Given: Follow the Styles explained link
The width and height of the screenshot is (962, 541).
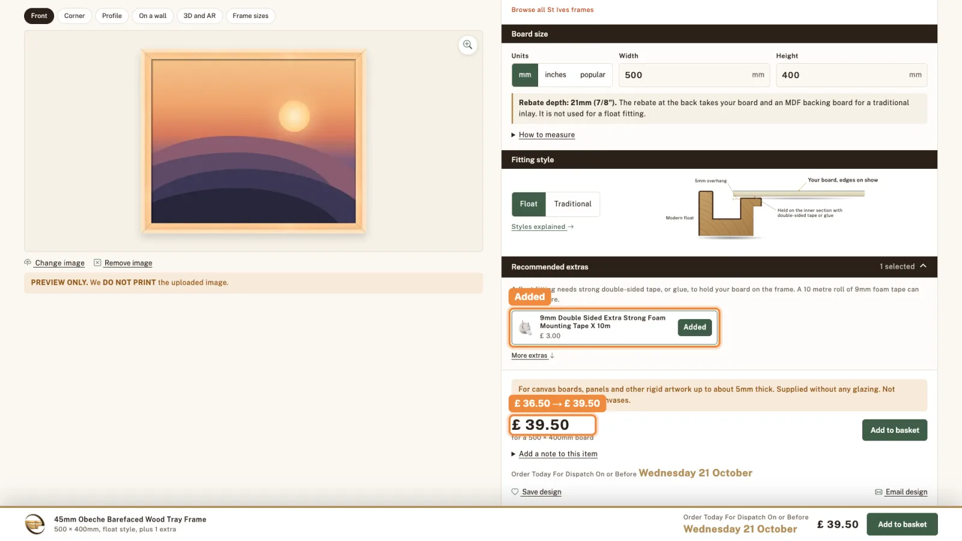Looking at the screenshot, I should point(542,227).
